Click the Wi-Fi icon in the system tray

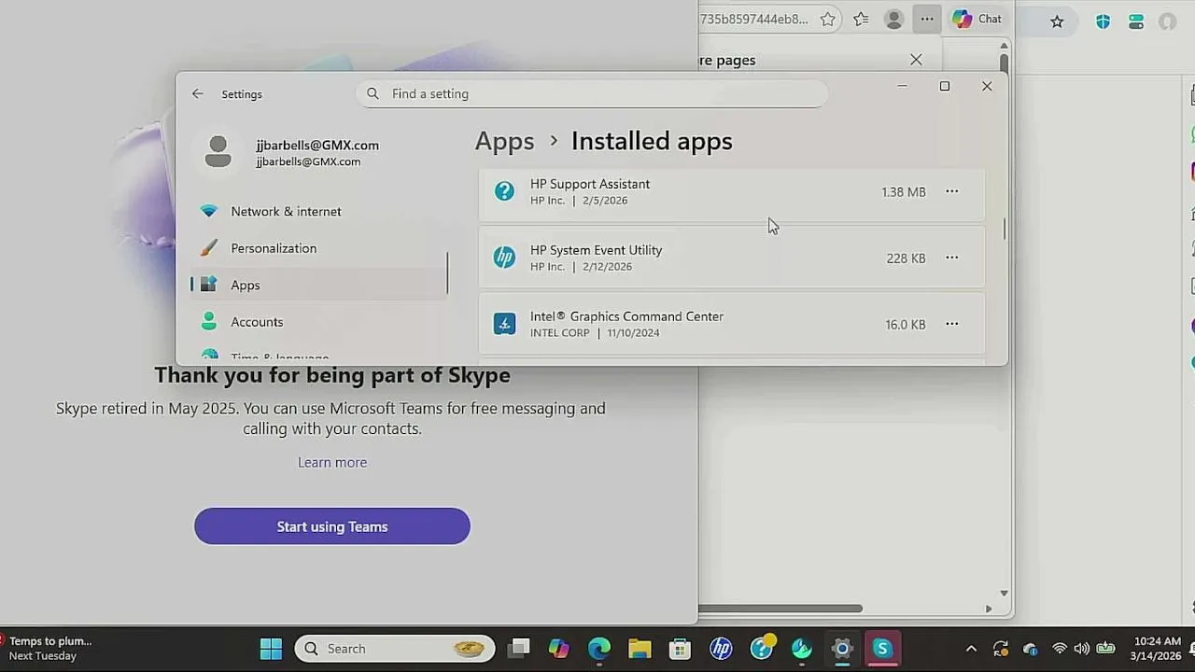(1060, 649)
